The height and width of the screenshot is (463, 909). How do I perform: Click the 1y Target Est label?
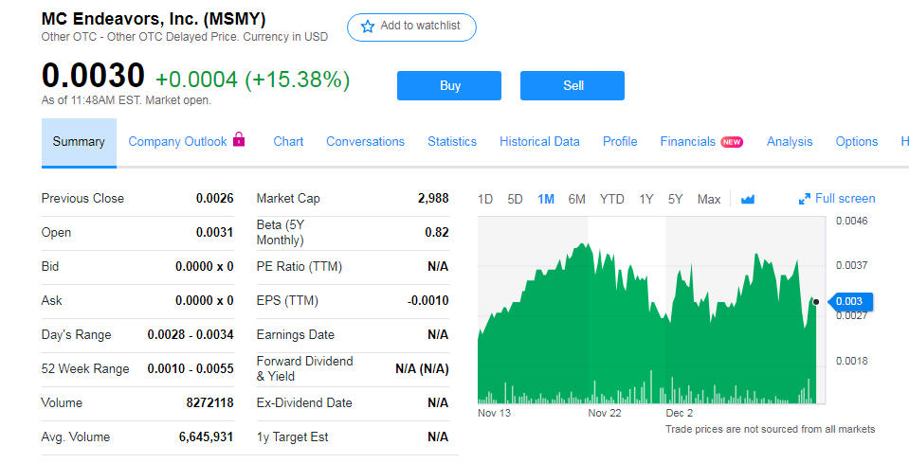293,436
